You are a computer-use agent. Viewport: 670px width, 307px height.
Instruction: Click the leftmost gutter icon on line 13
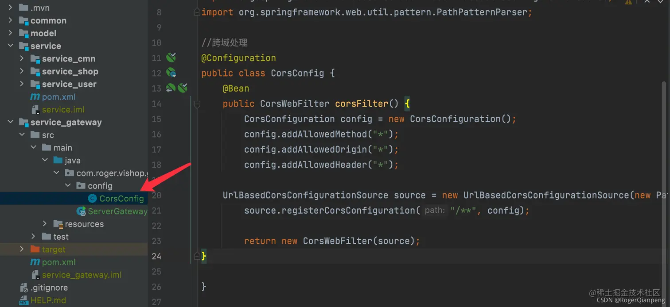click(x=171, y=88)
